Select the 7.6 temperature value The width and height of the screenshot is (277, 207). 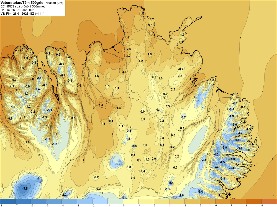point(9,55)
